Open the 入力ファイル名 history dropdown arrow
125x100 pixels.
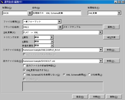101,50
